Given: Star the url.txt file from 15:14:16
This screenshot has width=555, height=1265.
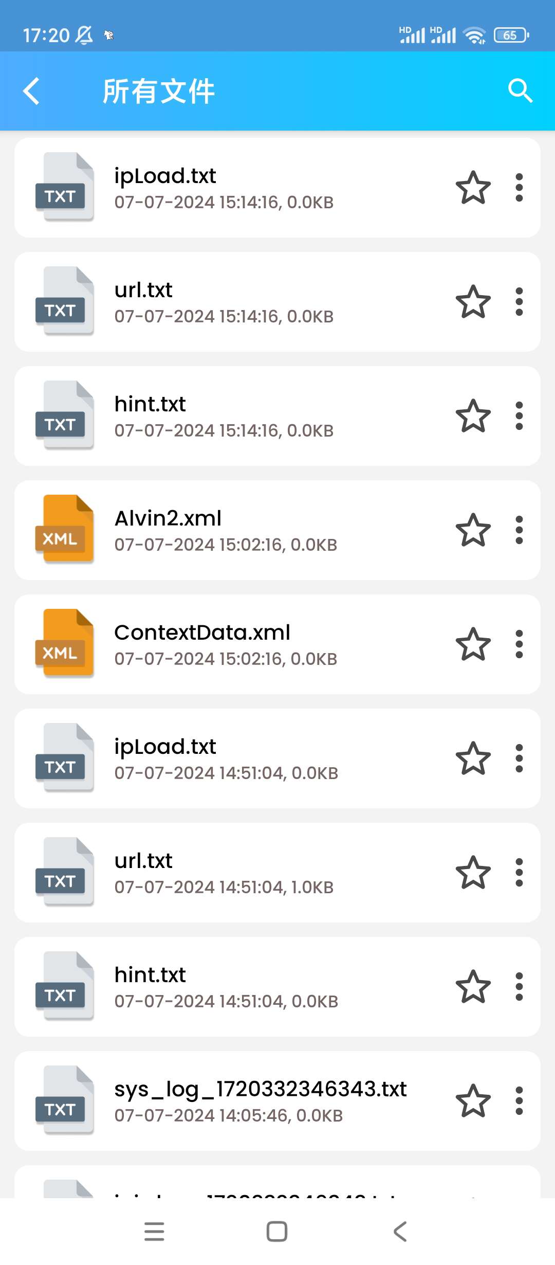Looking at the screenshot, I should coord(473,302).
